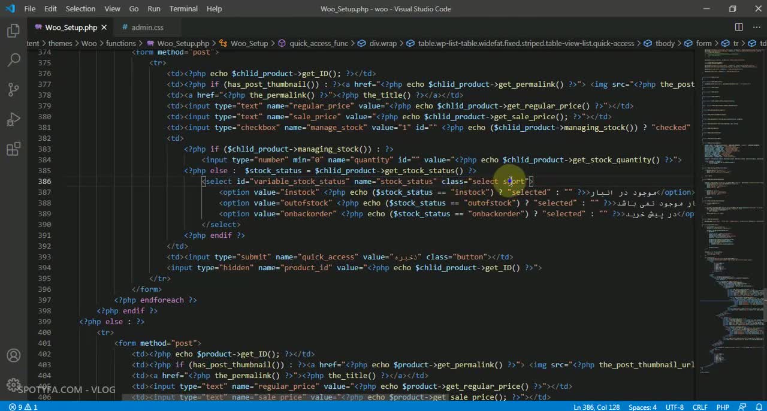The image size is (767, 411).
Task: Click the Split Editor icon
Action: [739, 27]
